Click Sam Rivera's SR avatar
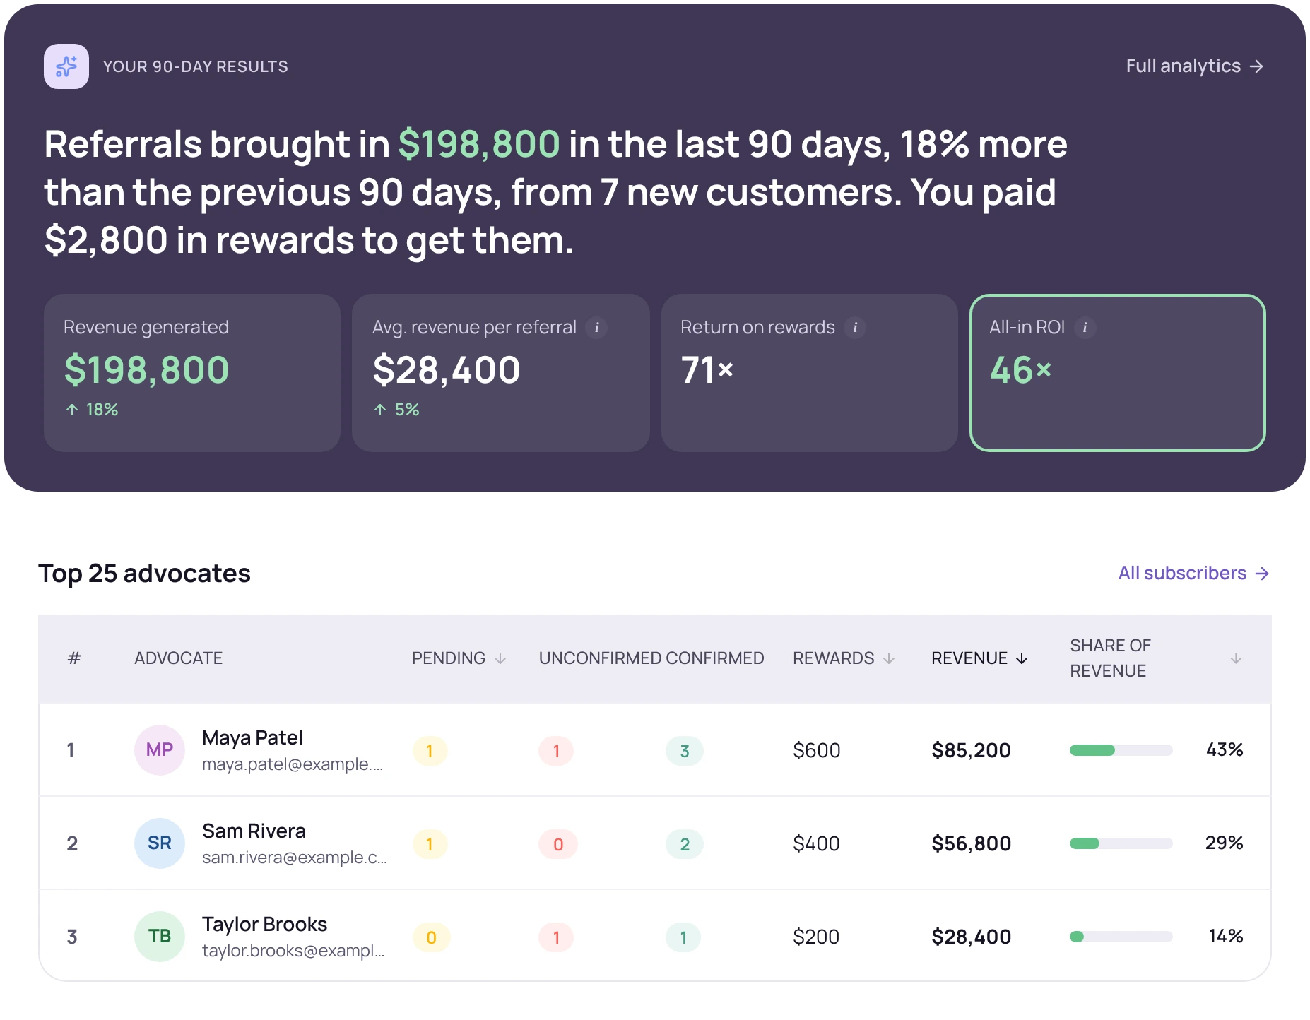Image resolution: width=1310 pixels, height=1020 pixels. point(160,843)
